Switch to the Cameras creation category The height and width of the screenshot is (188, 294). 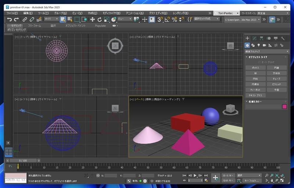(264, 45)
